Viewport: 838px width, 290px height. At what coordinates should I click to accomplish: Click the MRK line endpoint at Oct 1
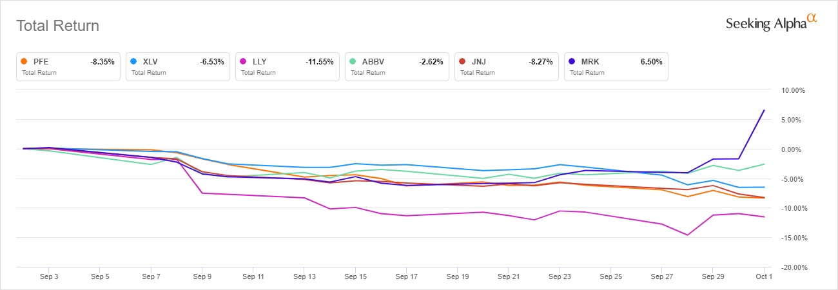tap(764, 110)
